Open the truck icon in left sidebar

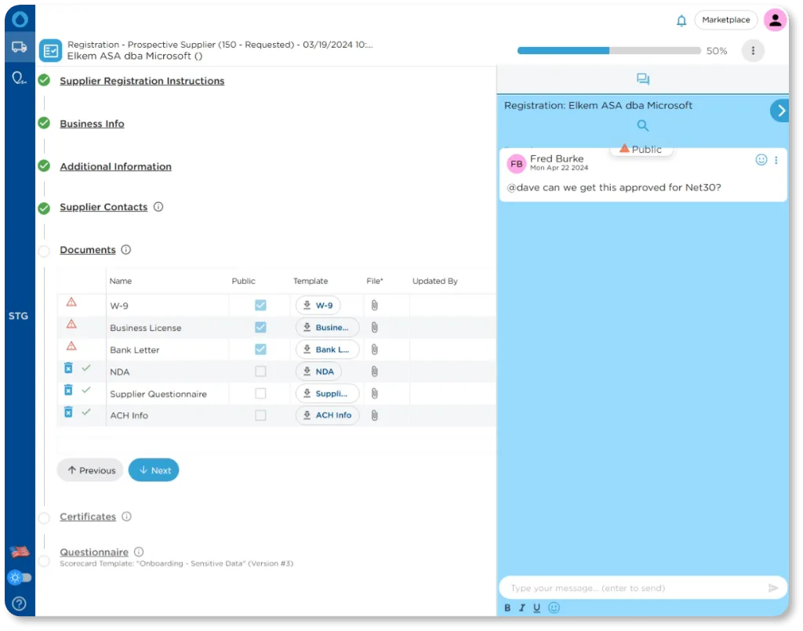point(19,47)
